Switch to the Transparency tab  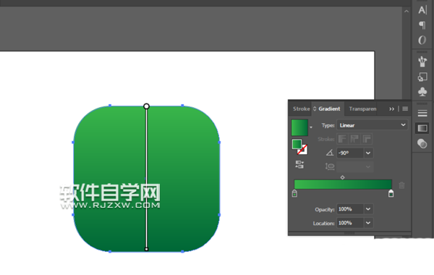[x=362, y=109]
